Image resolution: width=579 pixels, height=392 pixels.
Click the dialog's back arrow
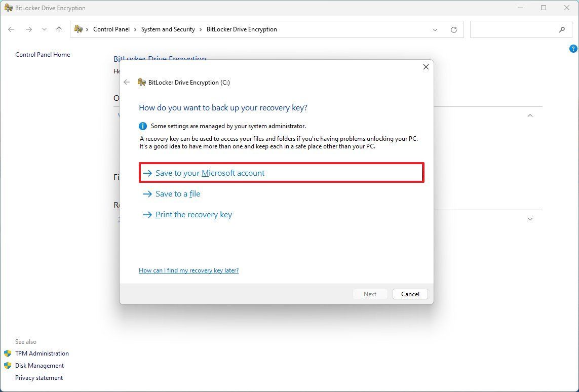tap(126, 82)
